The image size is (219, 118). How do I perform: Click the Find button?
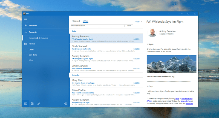point(129,26)
